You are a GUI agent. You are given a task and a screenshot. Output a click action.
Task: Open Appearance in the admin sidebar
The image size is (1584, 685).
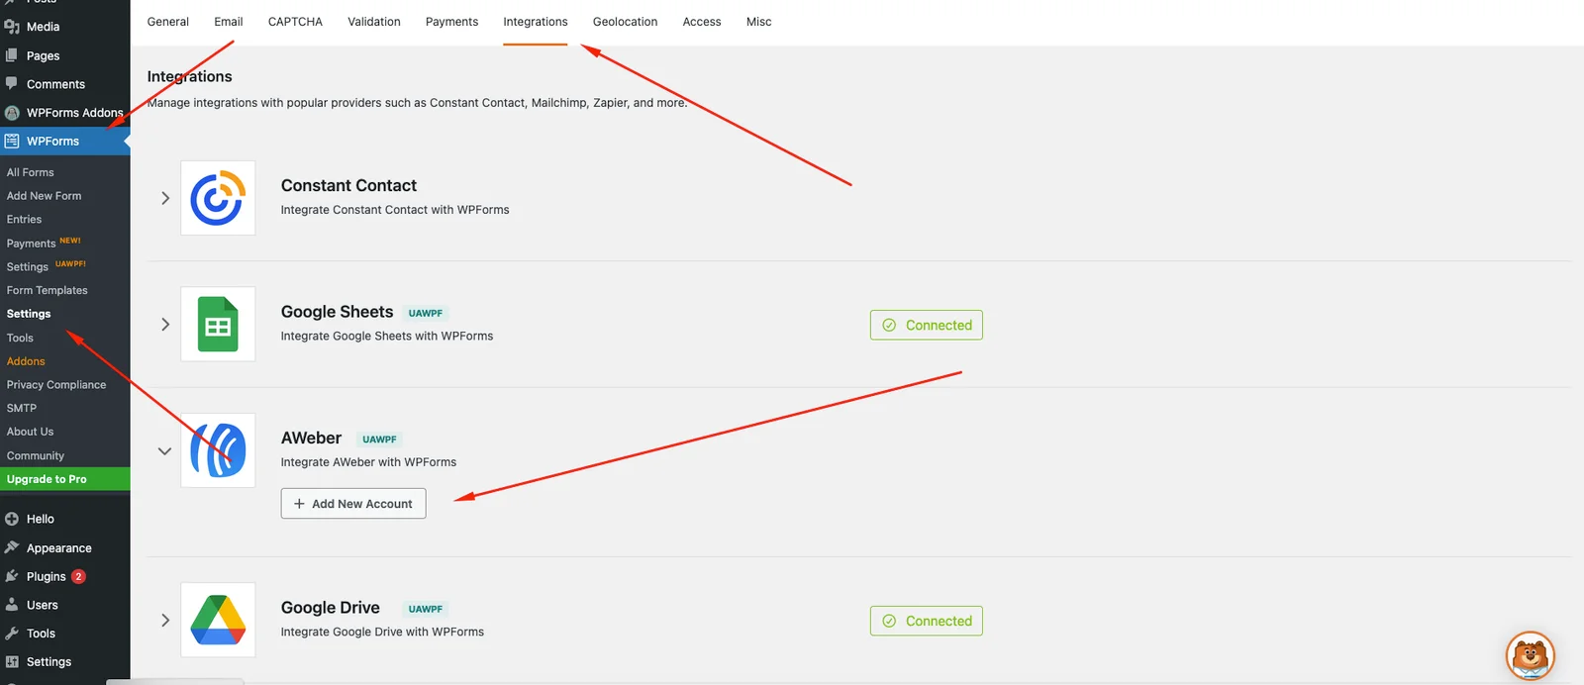coord(58,547)
